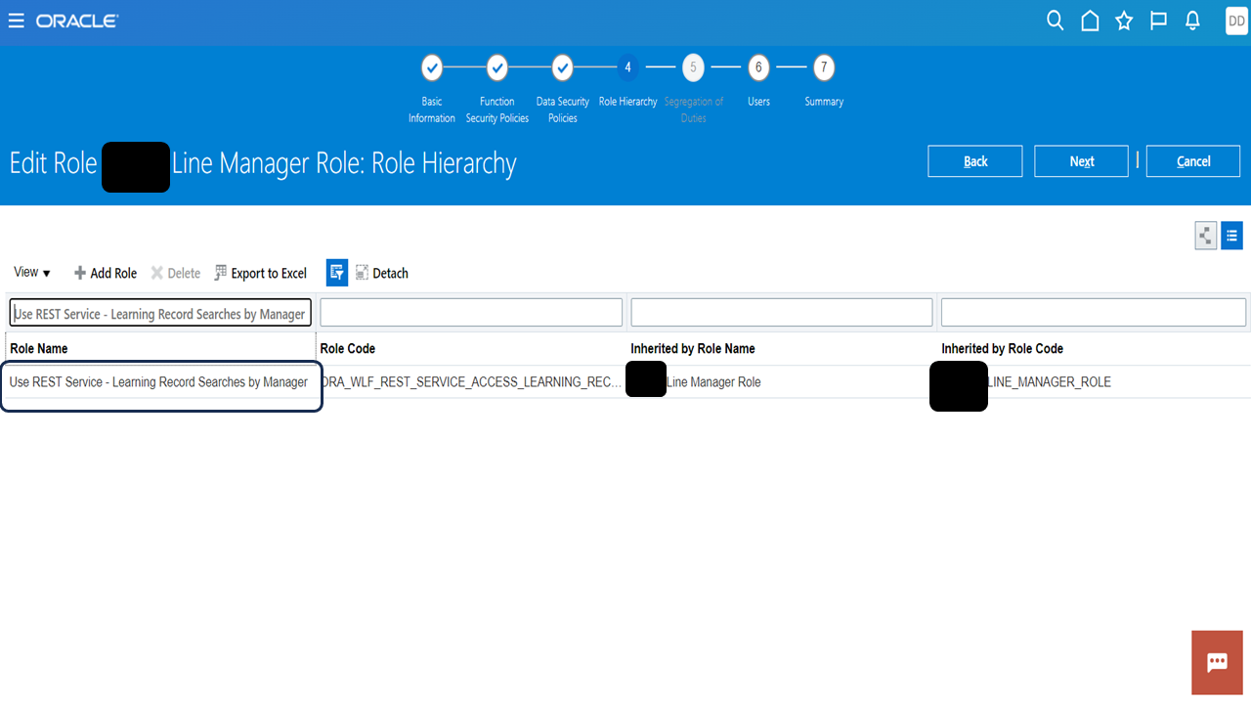The width and height of the screenshot is (1251, 704).
Task: Detach the role table
Action: pyautogui.click(x=381, y=273)
